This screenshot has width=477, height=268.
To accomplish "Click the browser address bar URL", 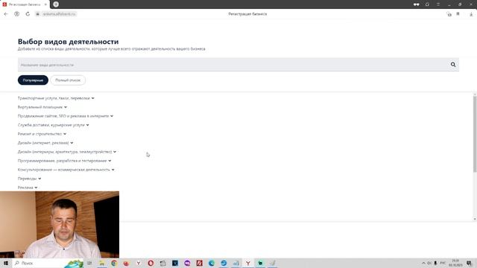I will [59, 14].
